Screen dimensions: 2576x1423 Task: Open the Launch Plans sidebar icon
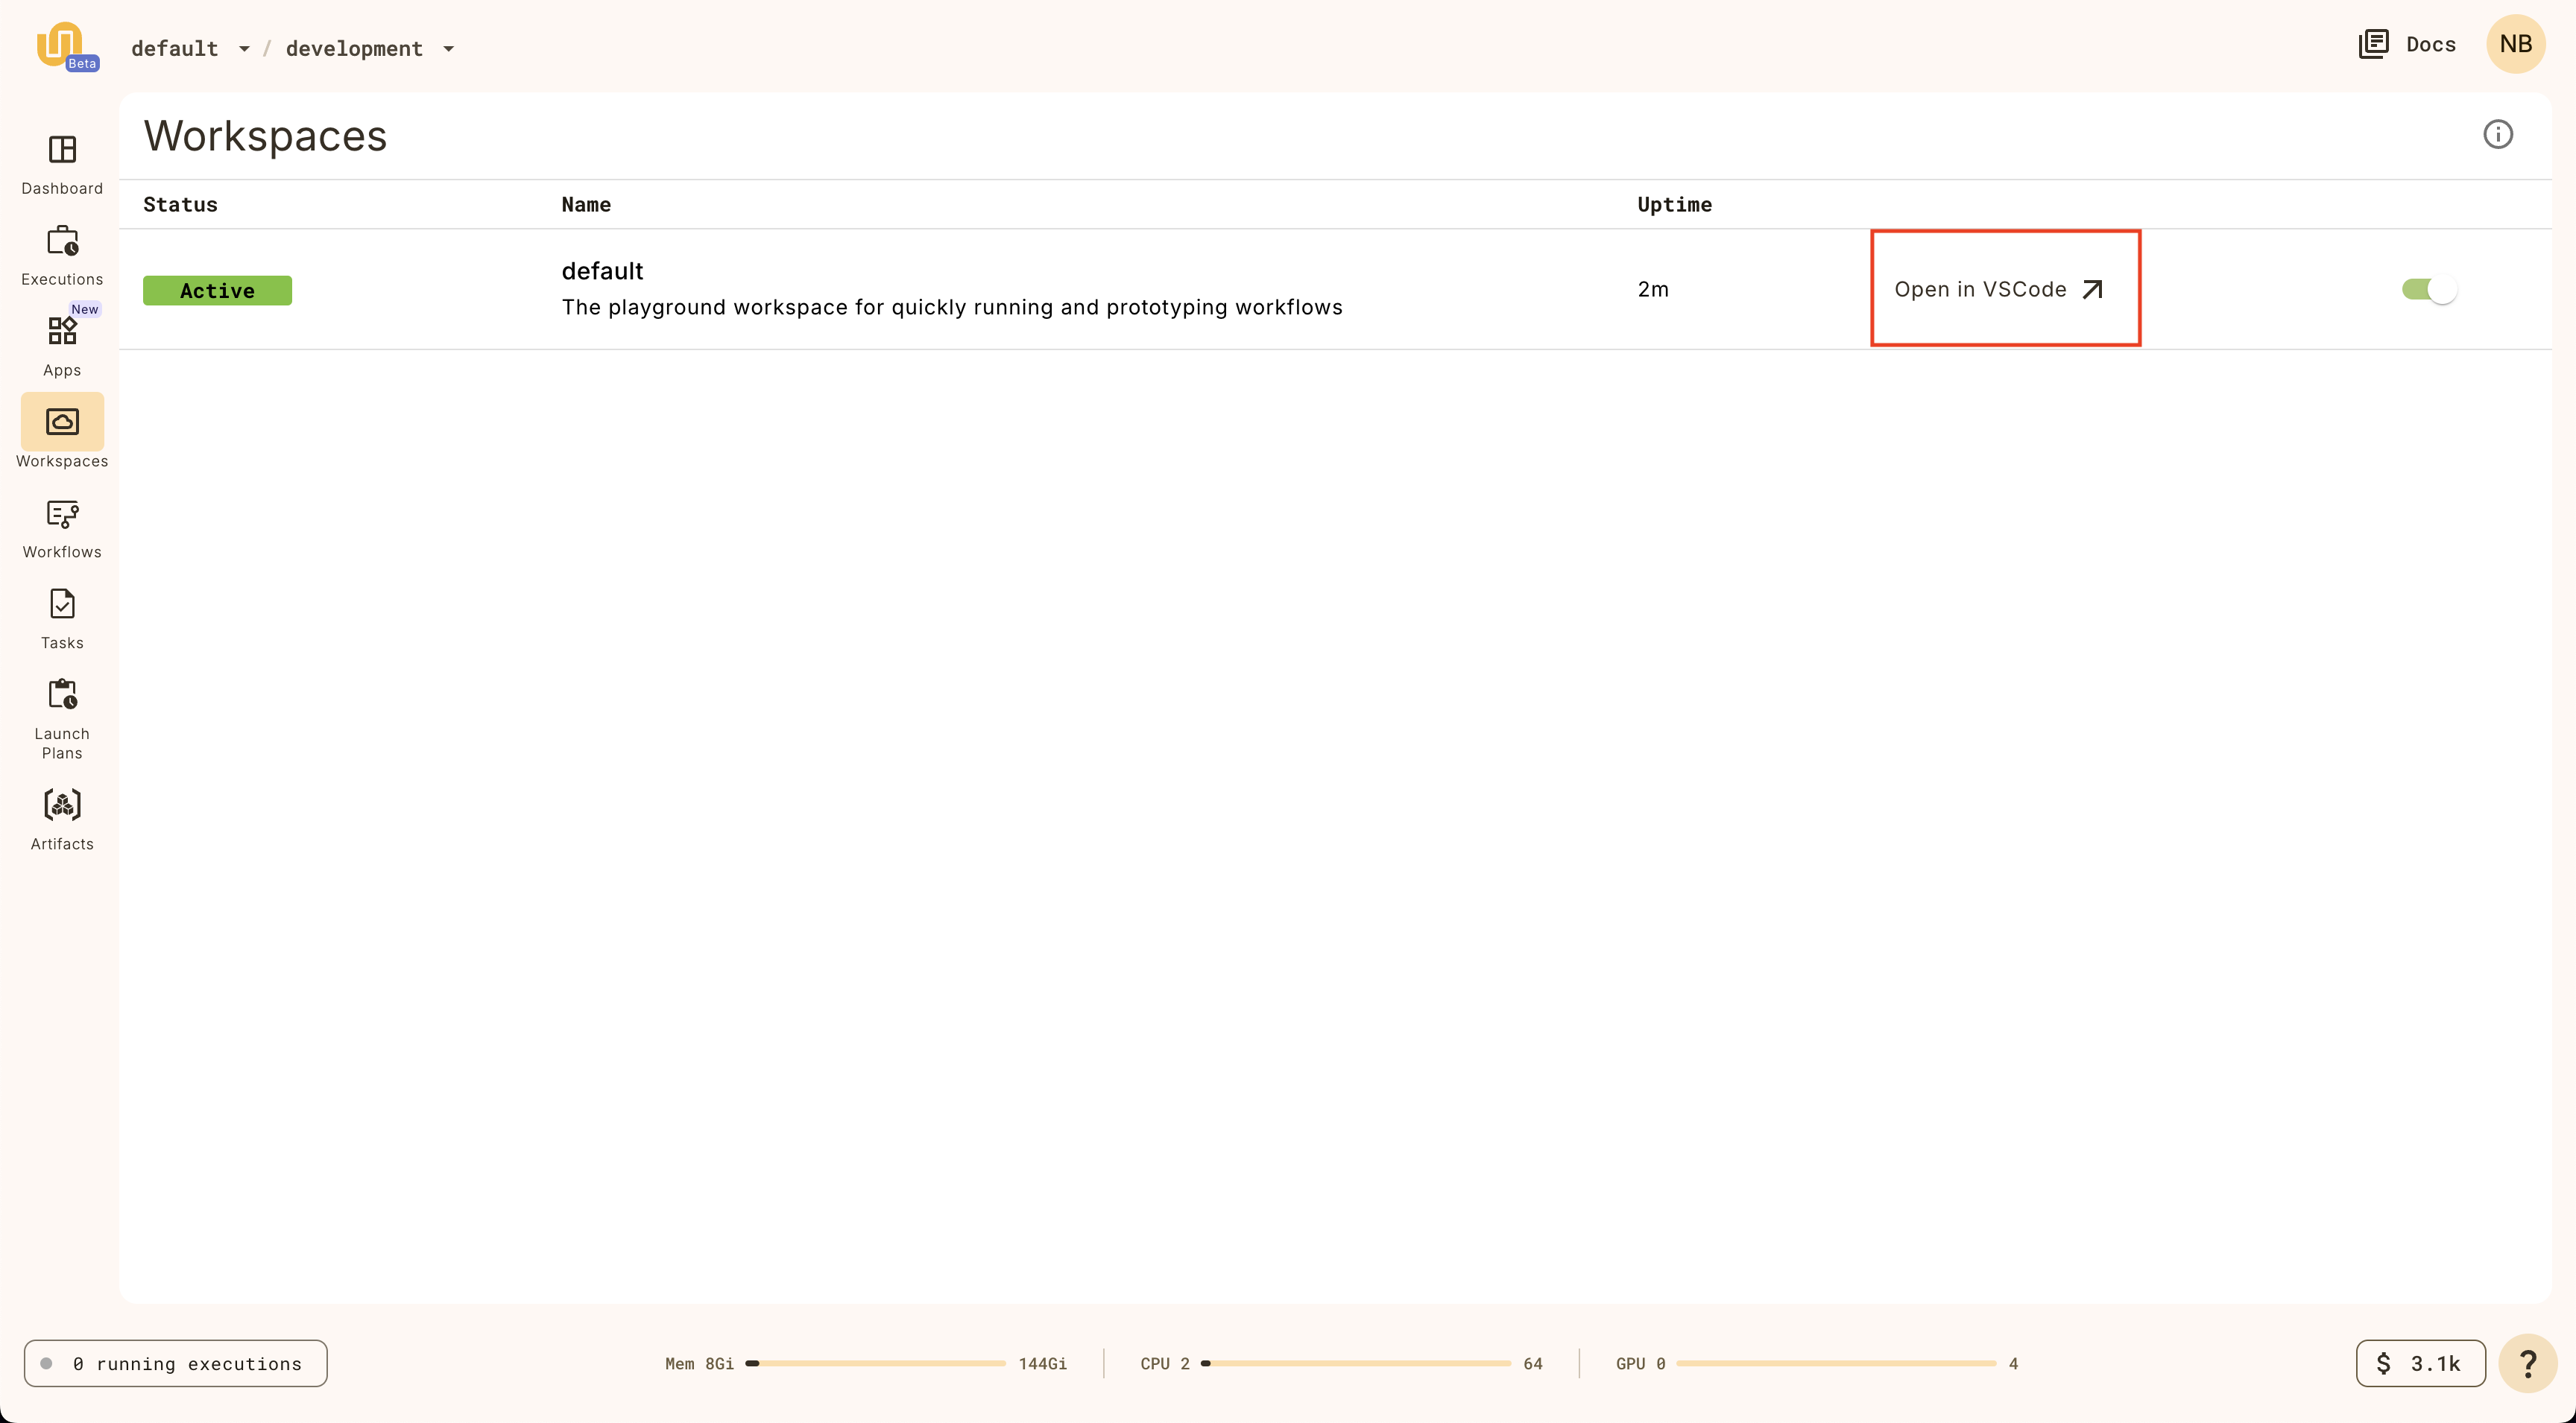coord(62,694)
